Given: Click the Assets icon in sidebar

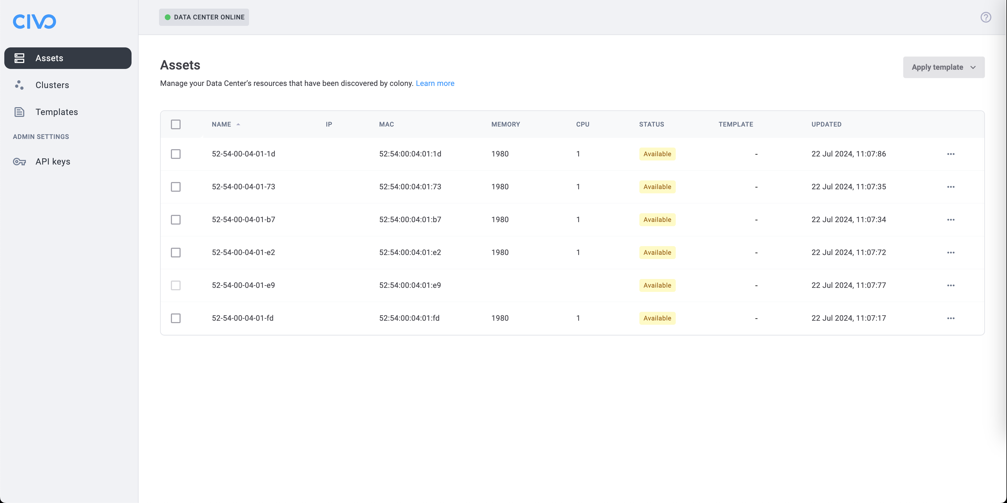Looking at the screenshot, I should (19, 58).
